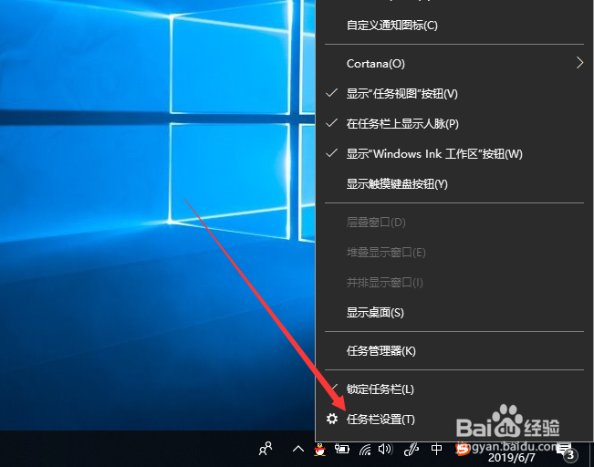594x467 pixels.
Task: Toggle 在任务栏上显示人脉(P)
Action: [453, 123]
